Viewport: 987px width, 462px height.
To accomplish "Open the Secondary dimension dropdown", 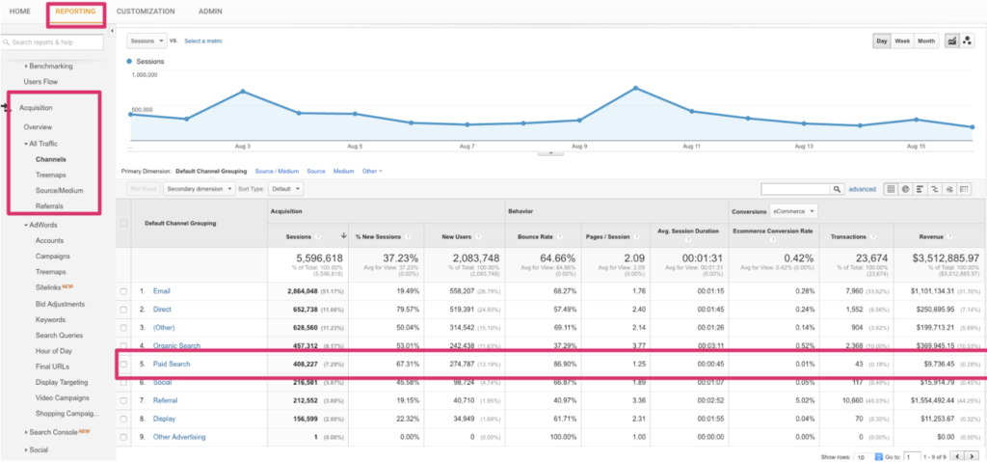I will (199, 189).
